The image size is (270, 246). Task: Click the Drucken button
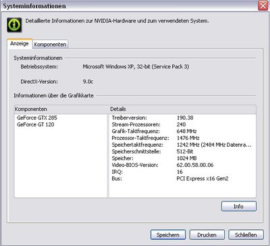(x=207, y=235)
